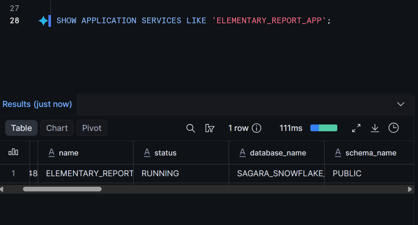Select the Results (just now) tab
This screenshot has height=225, width=418.
pos(37,104)
